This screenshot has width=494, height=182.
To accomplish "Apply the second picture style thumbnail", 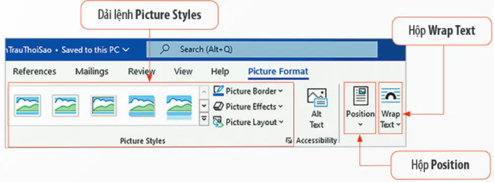I will [65, 106].
